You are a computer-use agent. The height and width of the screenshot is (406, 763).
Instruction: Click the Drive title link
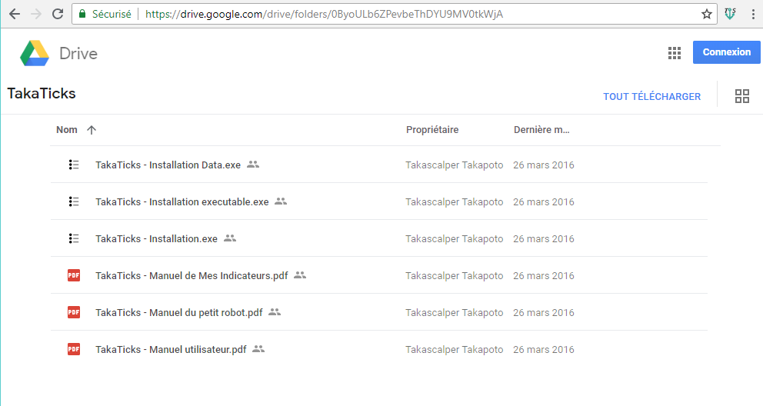coord(78,54)
